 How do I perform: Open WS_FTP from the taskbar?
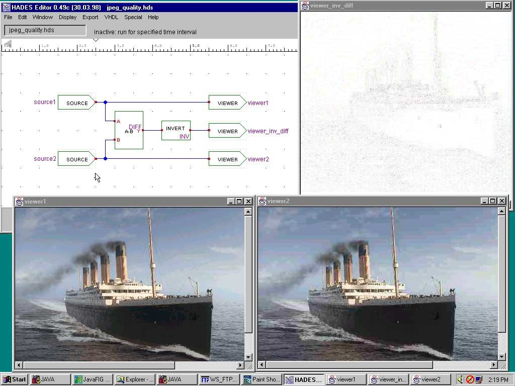219,379
